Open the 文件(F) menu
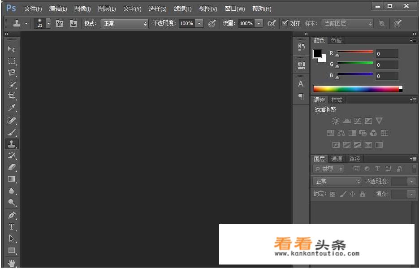 click(33, 9)
